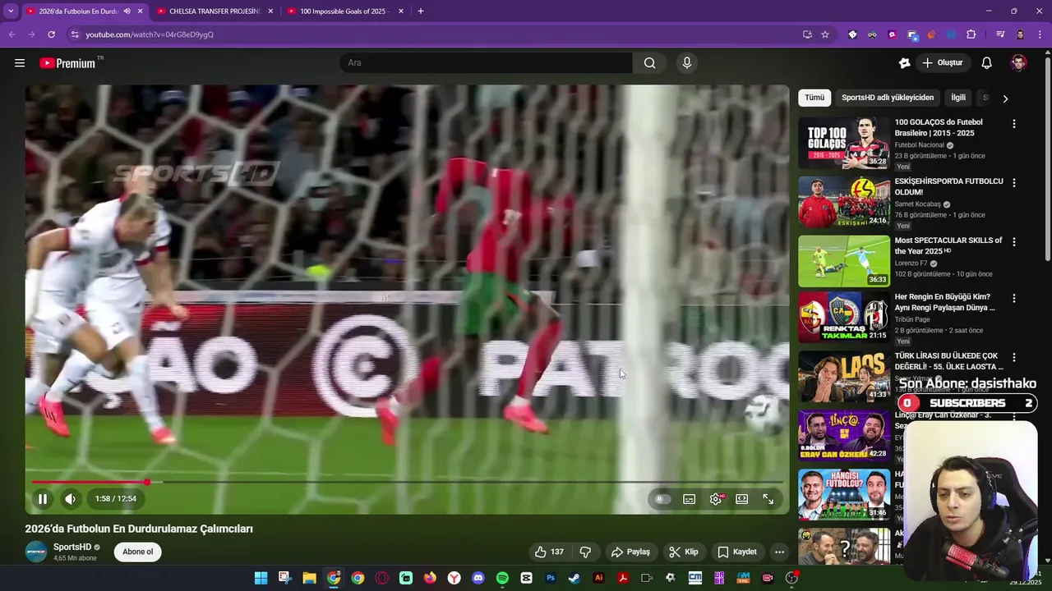This screenshot has height=591, width=1052.
Task: Click the install app icon in address bar
Action: [807, 34]
